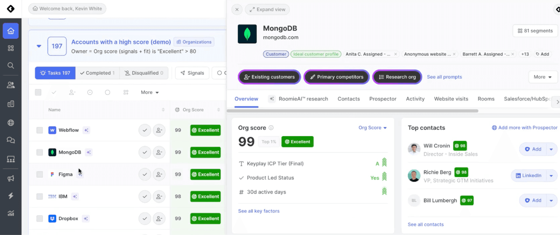Open the Rooms tab

click(x=486, y=99)
